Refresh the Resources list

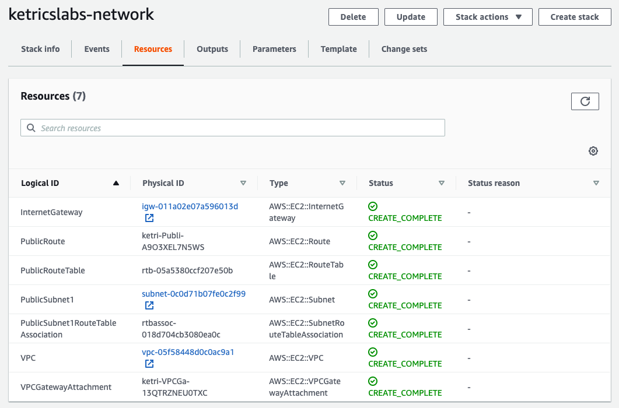tap(585, 101)
